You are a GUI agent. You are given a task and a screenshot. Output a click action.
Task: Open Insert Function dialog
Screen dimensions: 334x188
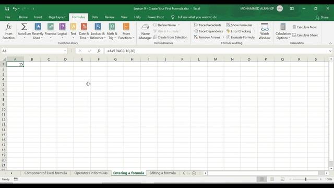8,31
